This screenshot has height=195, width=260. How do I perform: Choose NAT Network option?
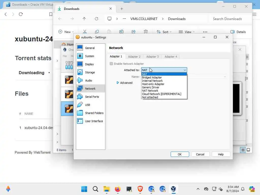(164, 91)
